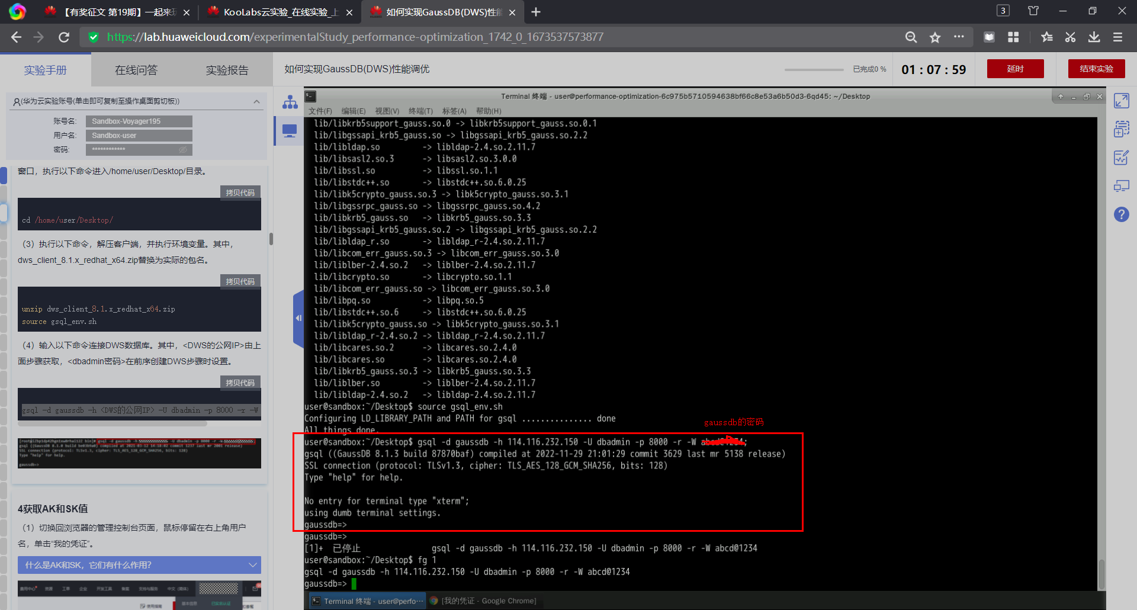Viewport: 1137px width, 610px height.
Task: Click the 结束实验 end lab button
Action: [1096, 69]
